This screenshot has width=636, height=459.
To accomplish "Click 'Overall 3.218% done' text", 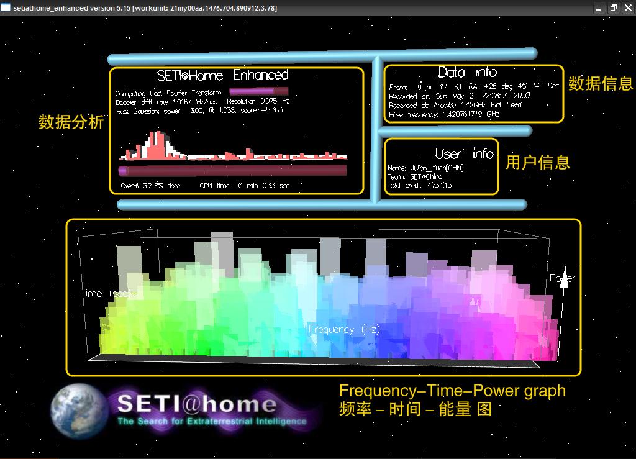I will tap(150, 186).
